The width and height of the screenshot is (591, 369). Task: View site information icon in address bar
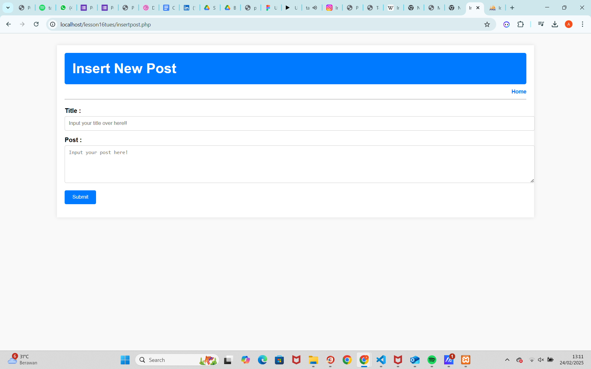53,24
